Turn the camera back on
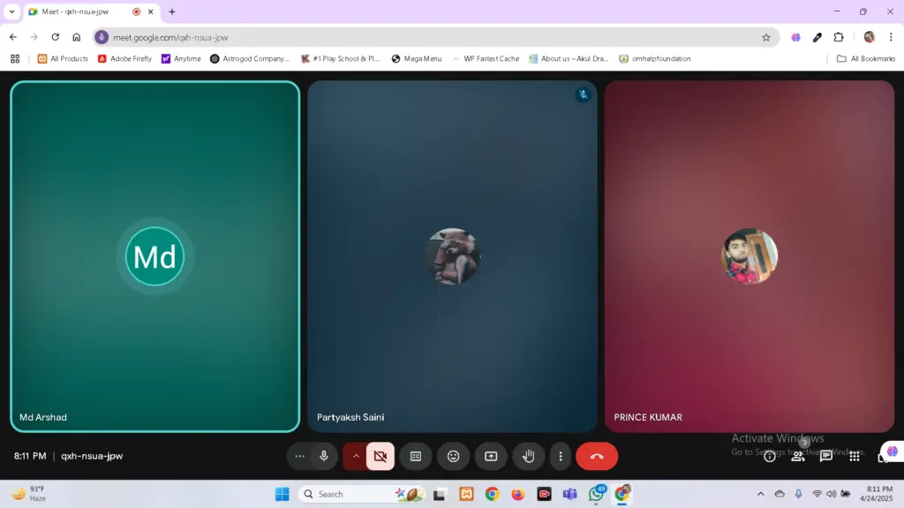904x508 pixels. click(380, 456)
